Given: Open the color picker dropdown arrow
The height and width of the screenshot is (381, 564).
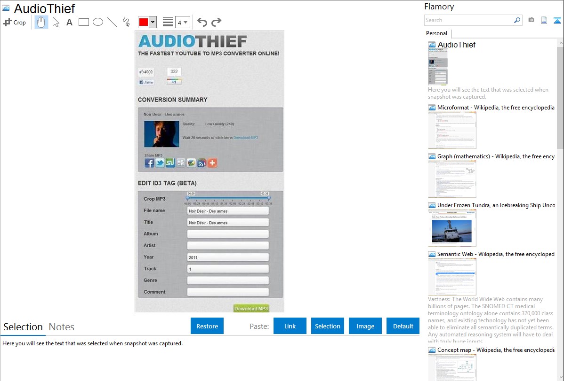Looking at the screenshot, I should [x=153, y=22].
